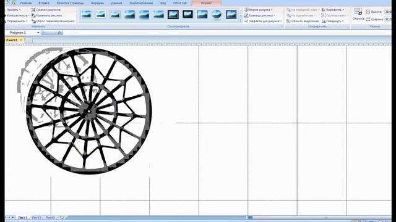This screenshot has height=222, width=396.
Task: Open the Вставка ribbon tab
Action: click(x=44, y=3)
